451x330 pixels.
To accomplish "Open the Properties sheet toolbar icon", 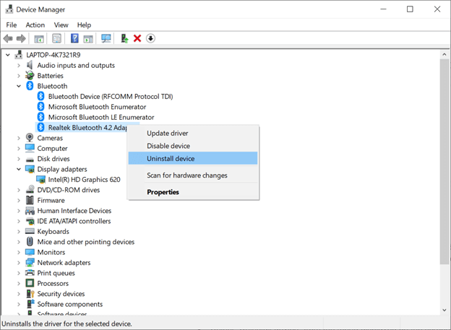I will pos(56,38).
